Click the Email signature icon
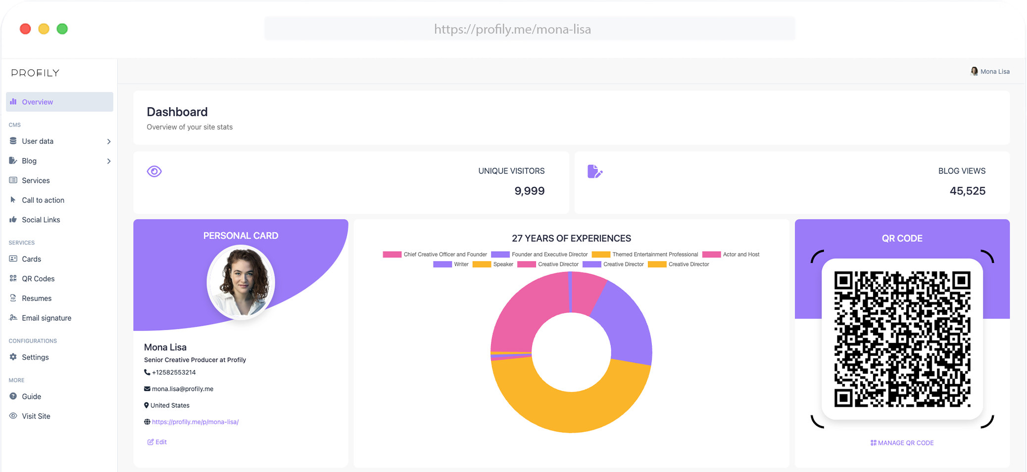The image size is (1027, 472). point(13,318)
